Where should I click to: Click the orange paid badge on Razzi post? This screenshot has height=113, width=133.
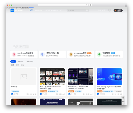[43, 91]
